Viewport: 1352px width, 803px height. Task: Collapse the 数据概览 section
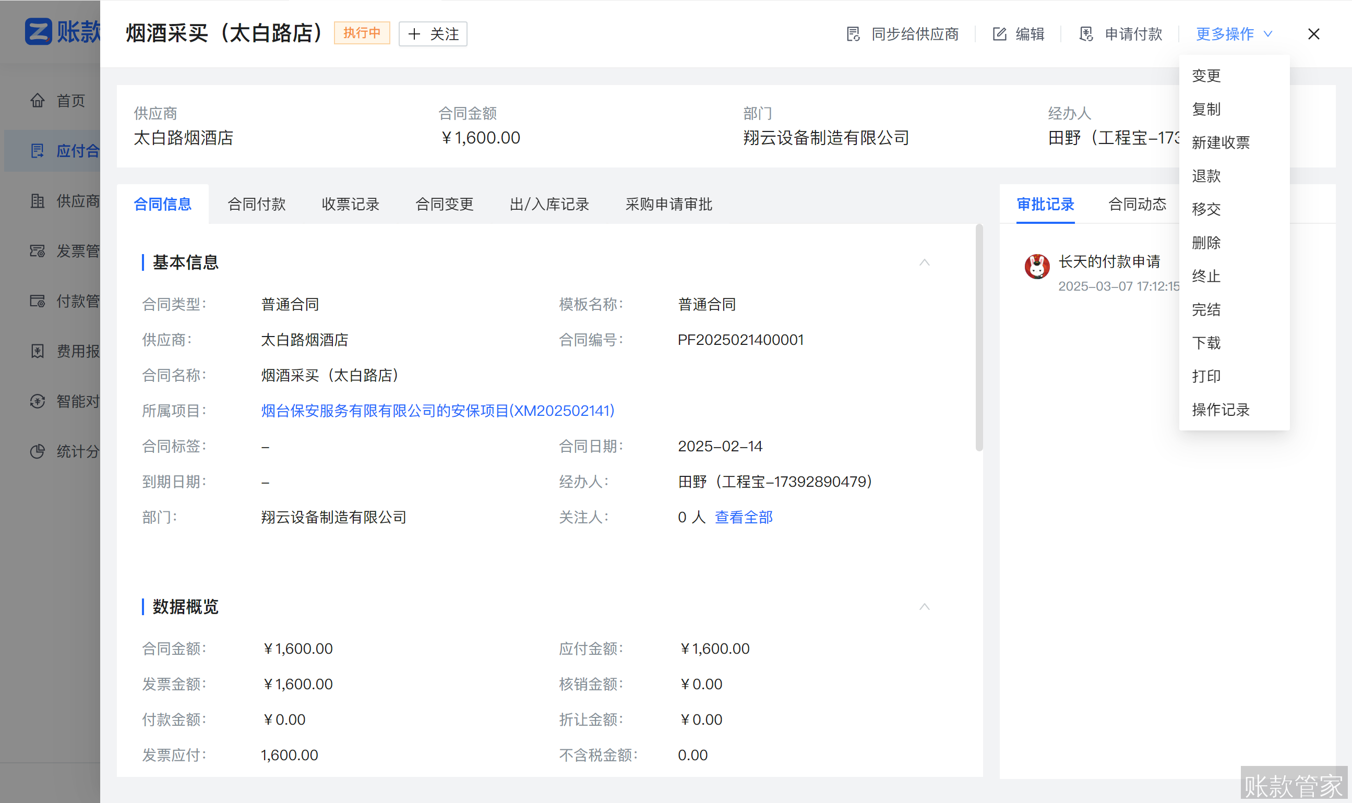click(924, 607)
